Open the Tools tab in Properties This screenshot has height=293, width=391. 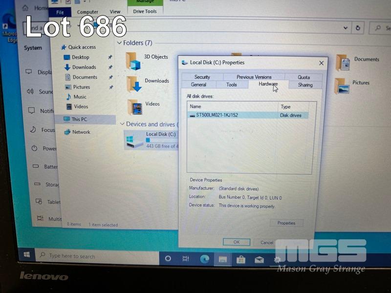pos(231,84)
